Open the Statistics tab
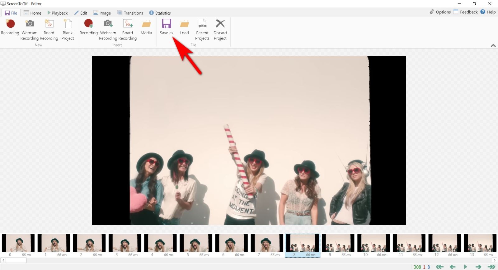The height and width of the screenshot is (270, 498). pos(160,13)
